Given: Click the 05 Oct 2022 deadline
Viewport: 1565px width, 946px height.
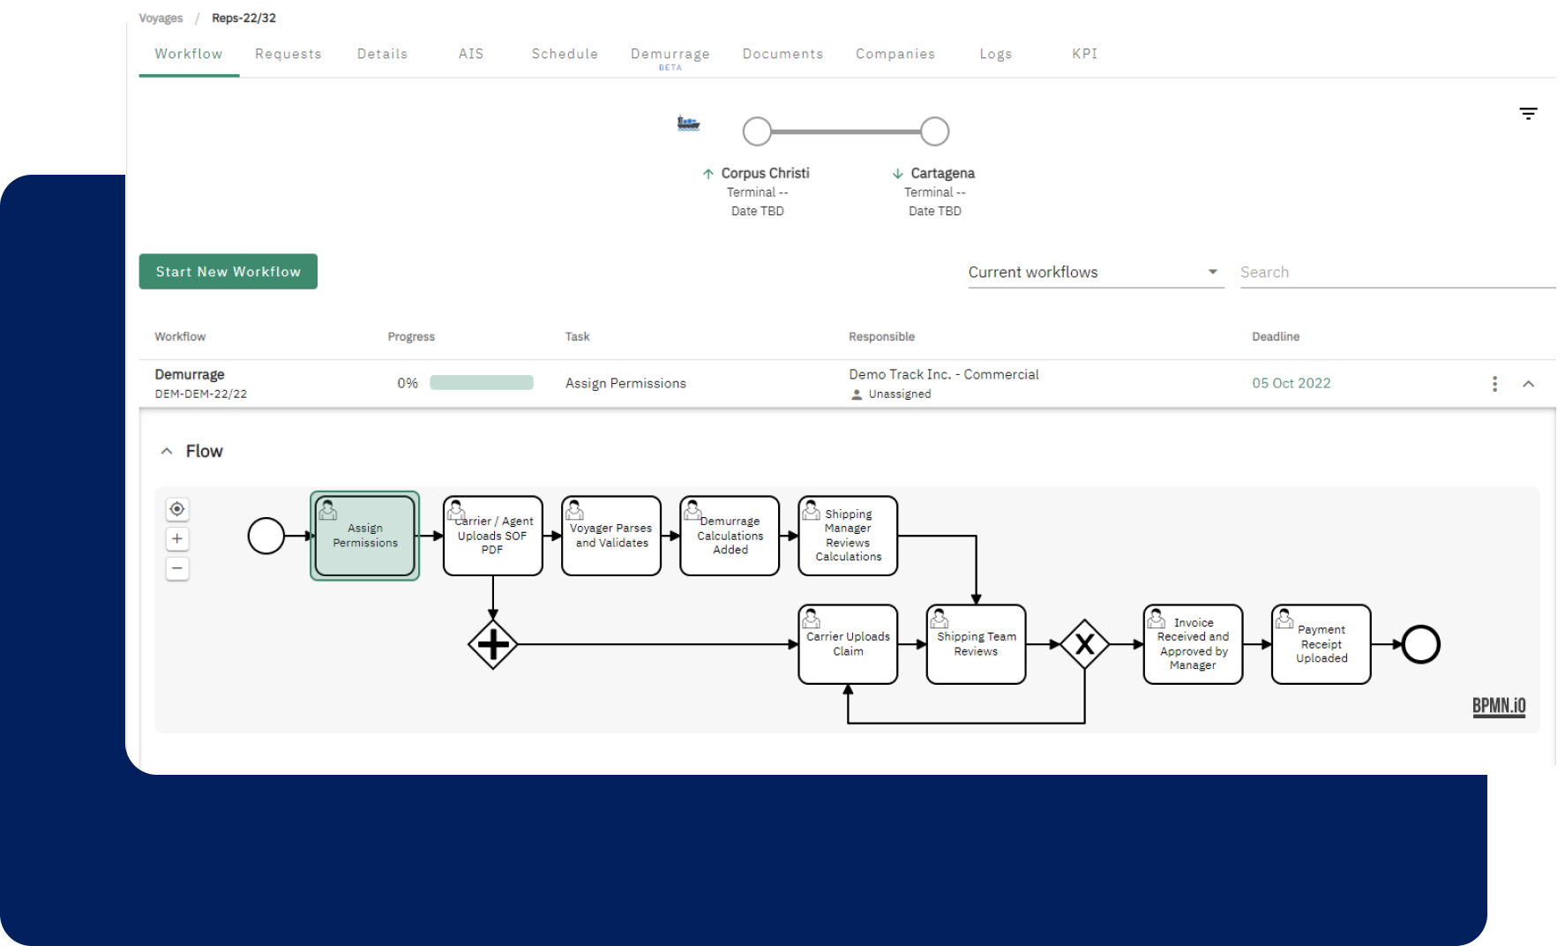Looking at the screenshot, I should pyautogui.click(x=1291, y=383).
